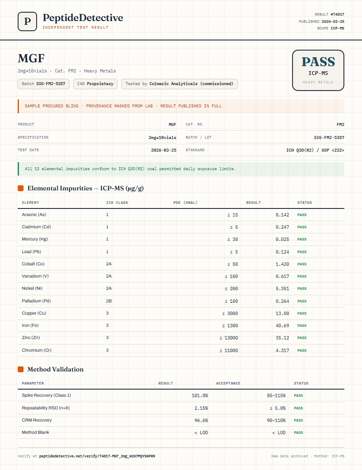Select the Nickel (Ni) row name
Viewport: 362px width, 470px height.
[x=32, y=288]
